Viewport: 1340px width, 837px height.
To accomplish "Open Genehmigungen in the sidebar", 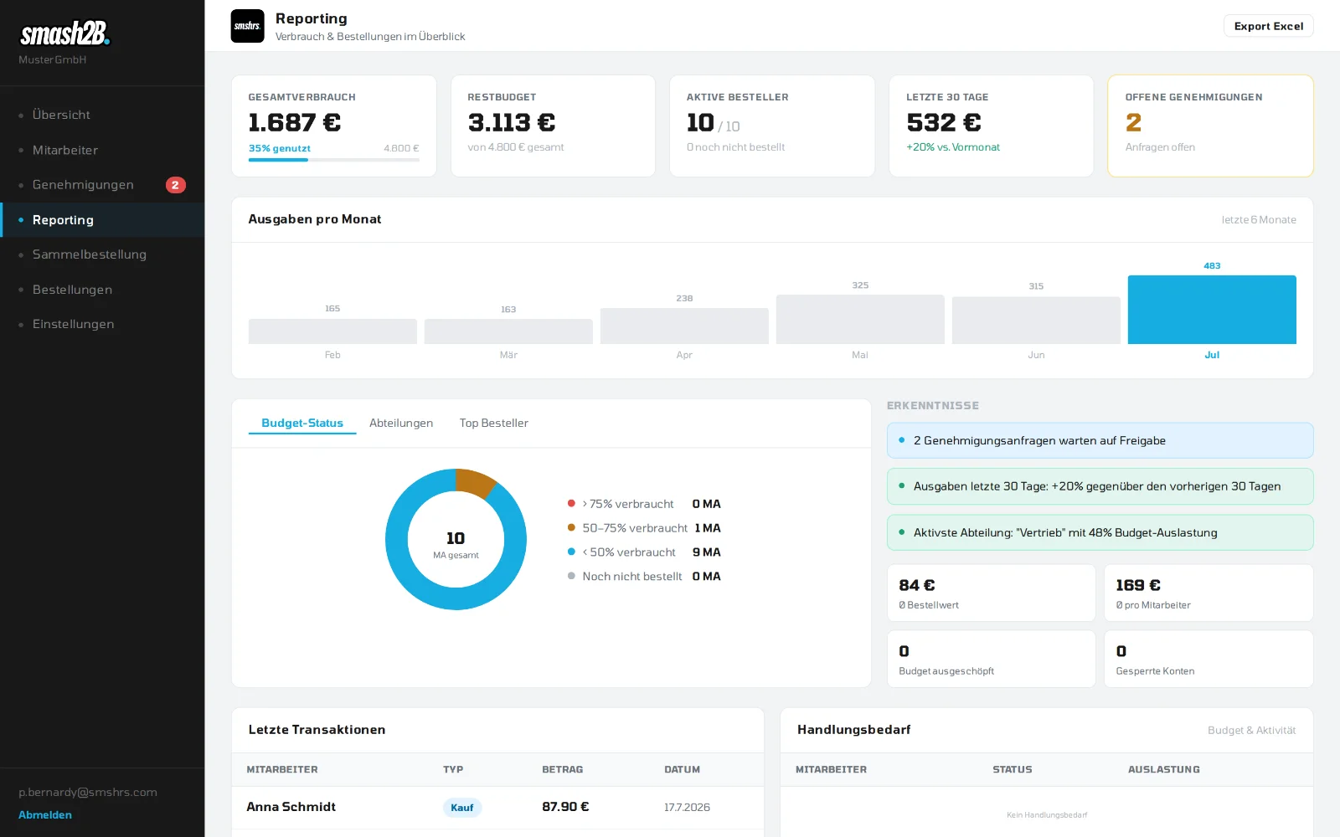I will point(102,185).
